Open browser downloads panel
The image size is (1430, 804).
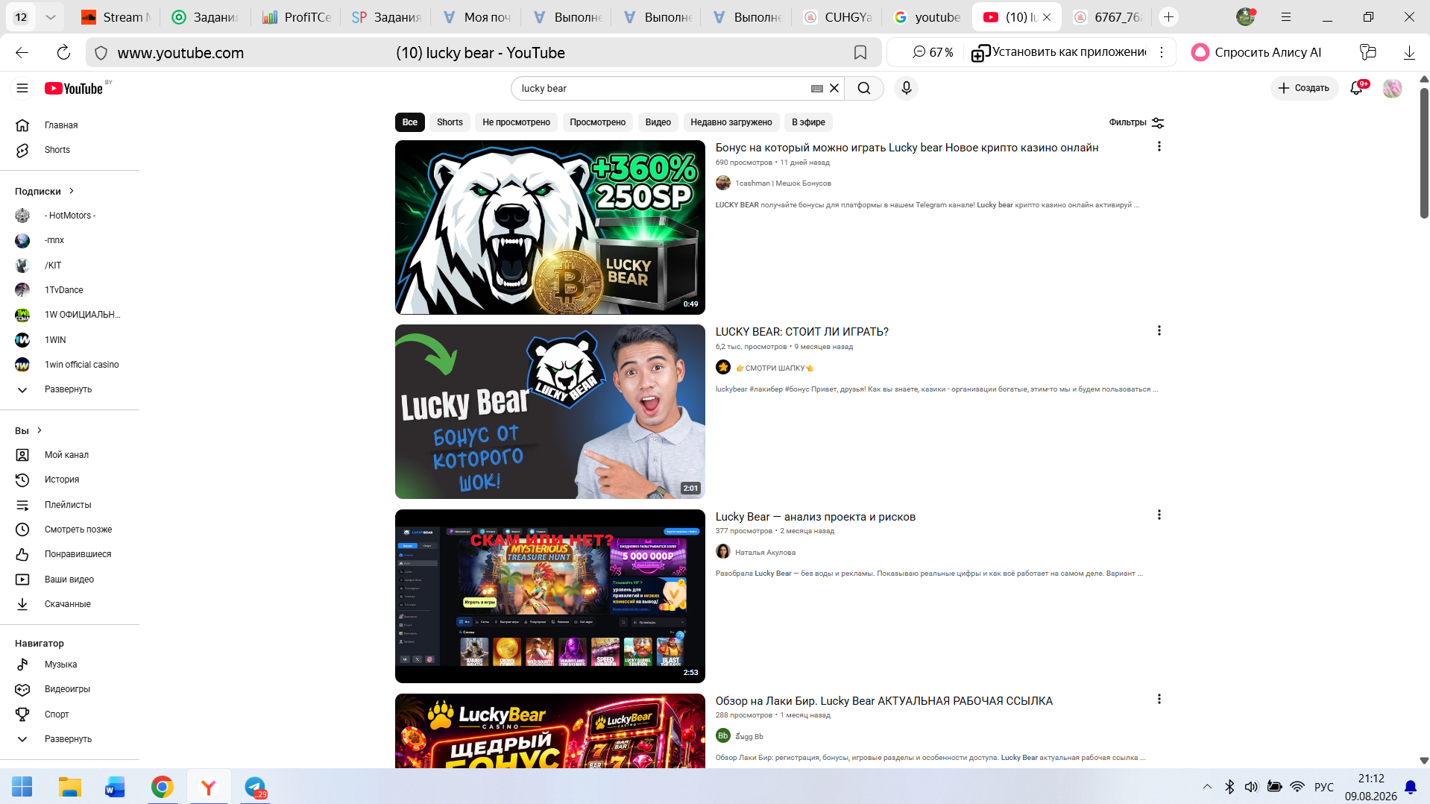tap(1409, 52)
